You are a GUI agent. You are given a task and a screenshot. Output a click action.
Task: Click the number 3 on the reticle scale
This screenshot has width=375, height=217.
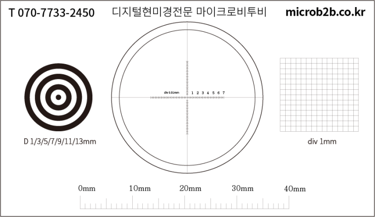click(203, 93)
